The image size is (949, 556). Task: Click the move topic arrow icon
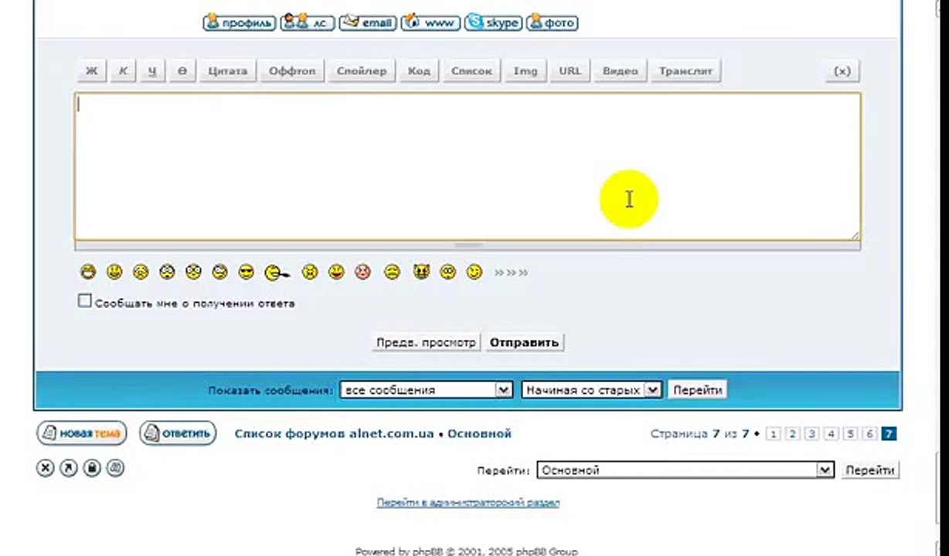coord(69,468)
